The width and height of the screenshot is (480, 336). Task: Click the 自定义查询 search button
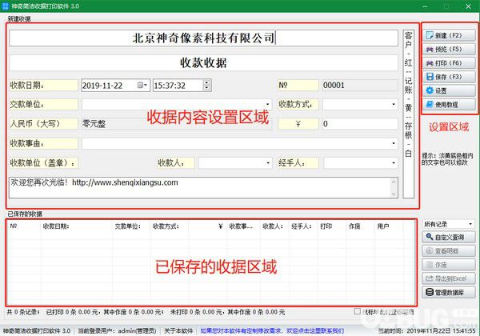click(449, 237)
